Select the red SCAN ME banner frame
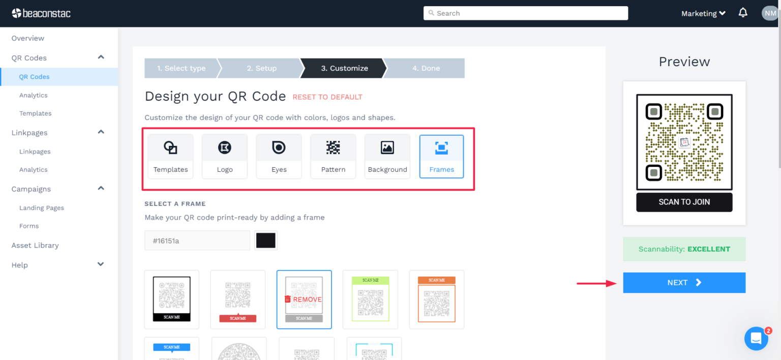 pyautogui.click(x=238, y=299)
